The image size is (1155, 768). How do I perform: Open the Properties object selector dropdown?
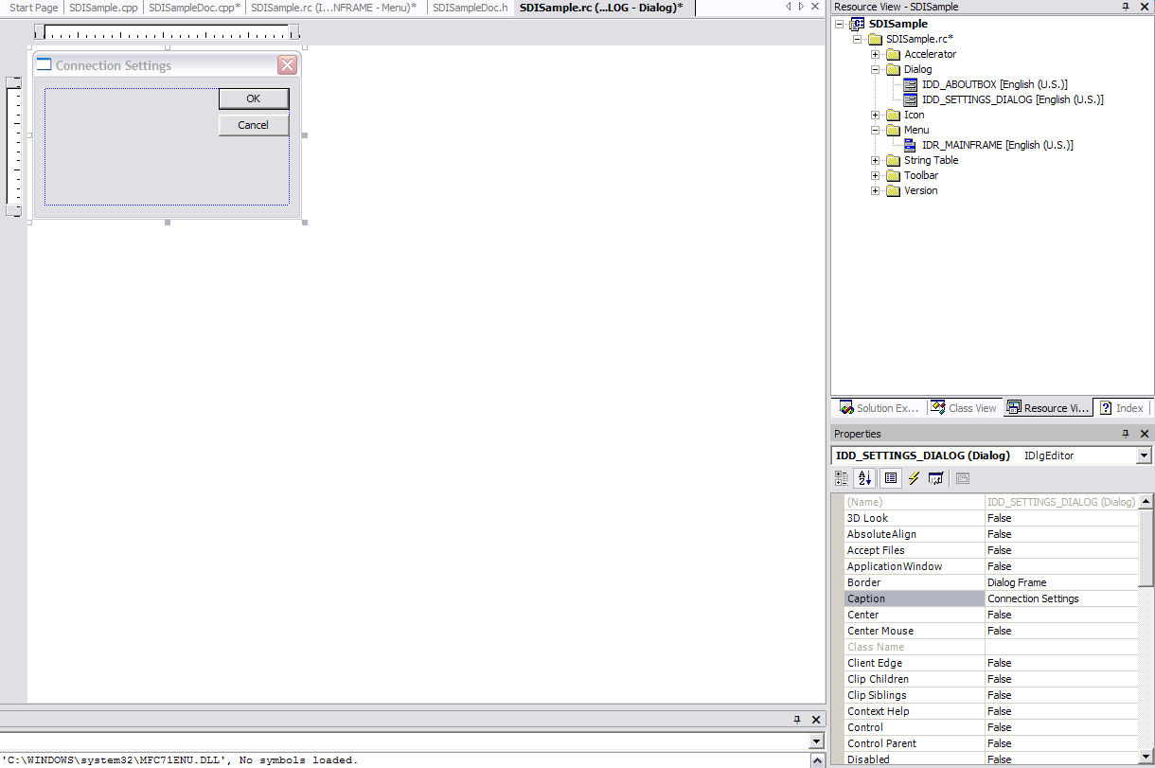pyautogui.click(x=1144, y=455)
